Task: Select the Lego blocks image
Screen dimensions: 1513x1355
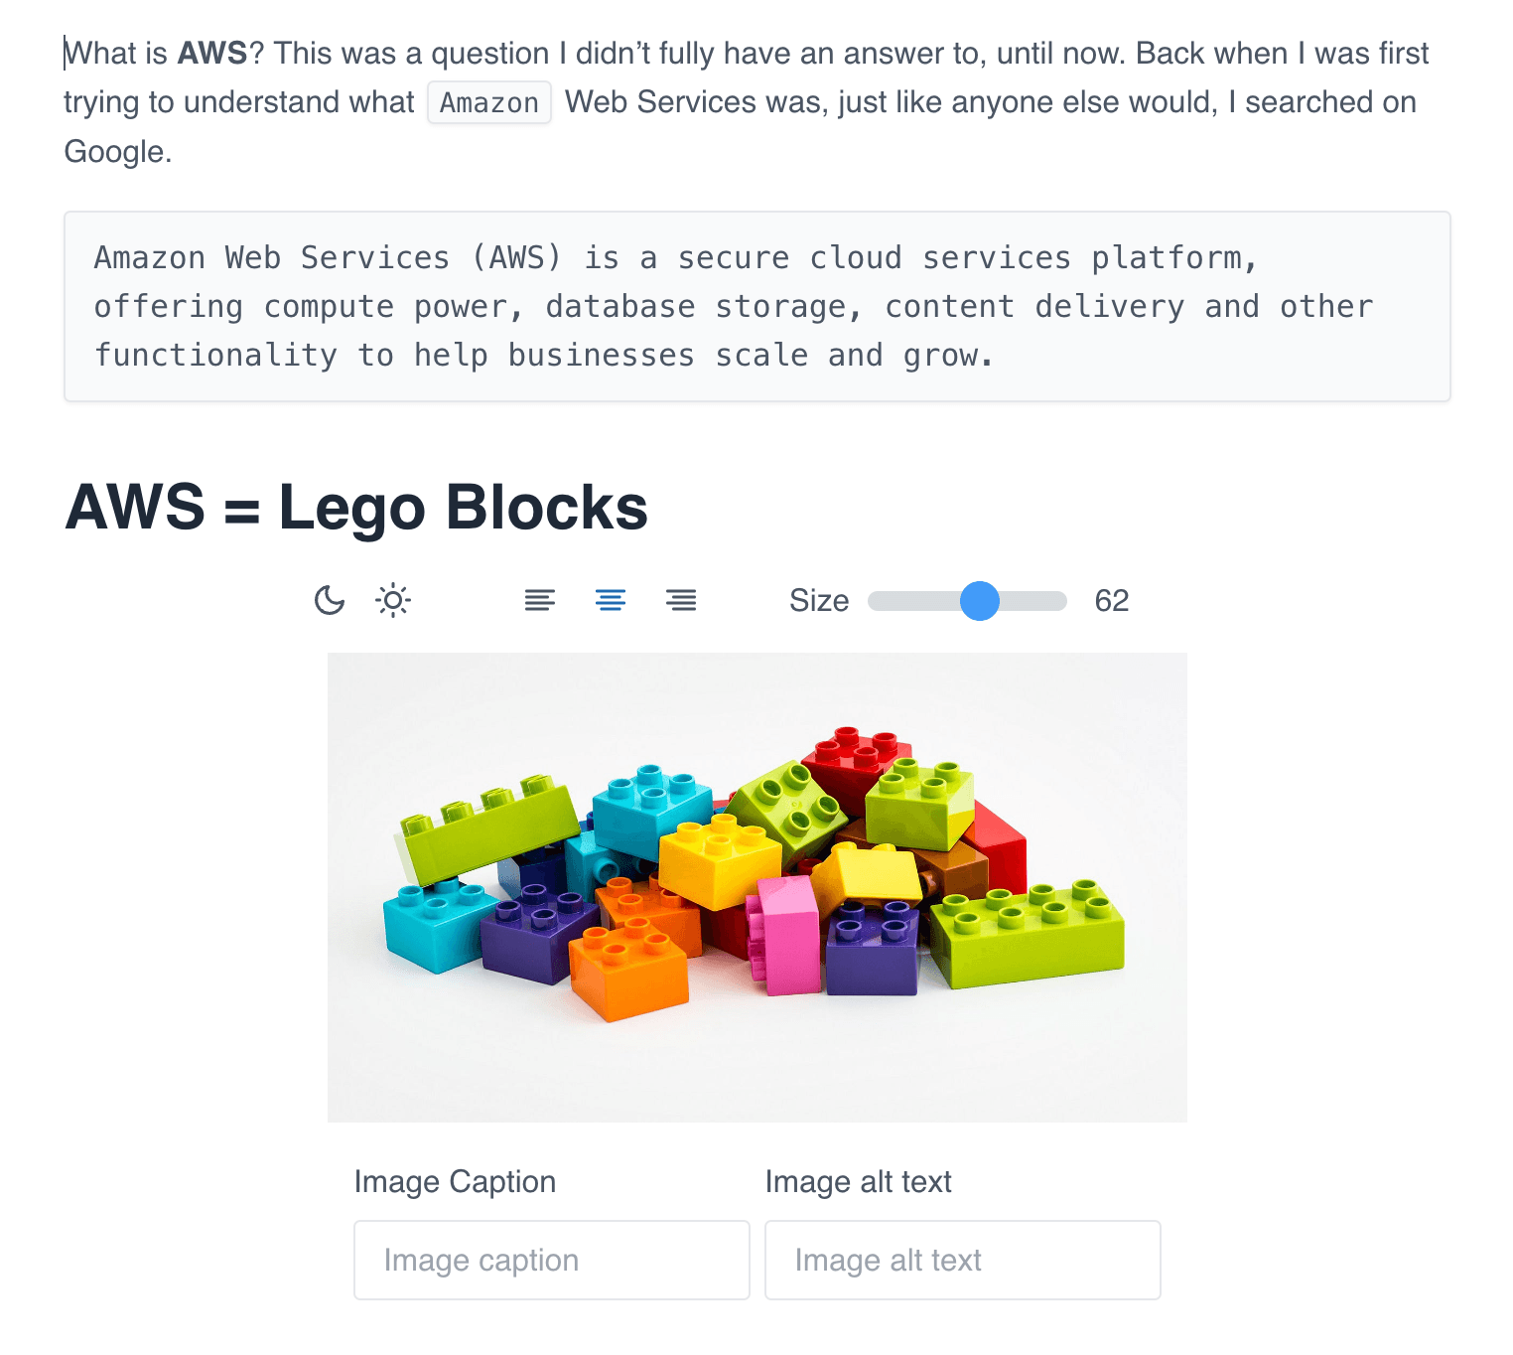Action: 756,886
